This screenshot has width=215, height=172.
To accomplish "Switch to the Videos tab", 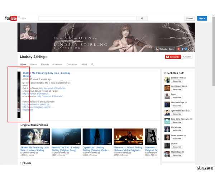I will click(x=33, y=64).
